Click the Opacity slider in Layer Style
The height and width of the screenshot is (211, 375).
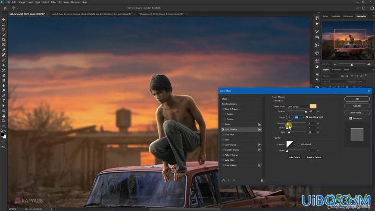[297, 111]
